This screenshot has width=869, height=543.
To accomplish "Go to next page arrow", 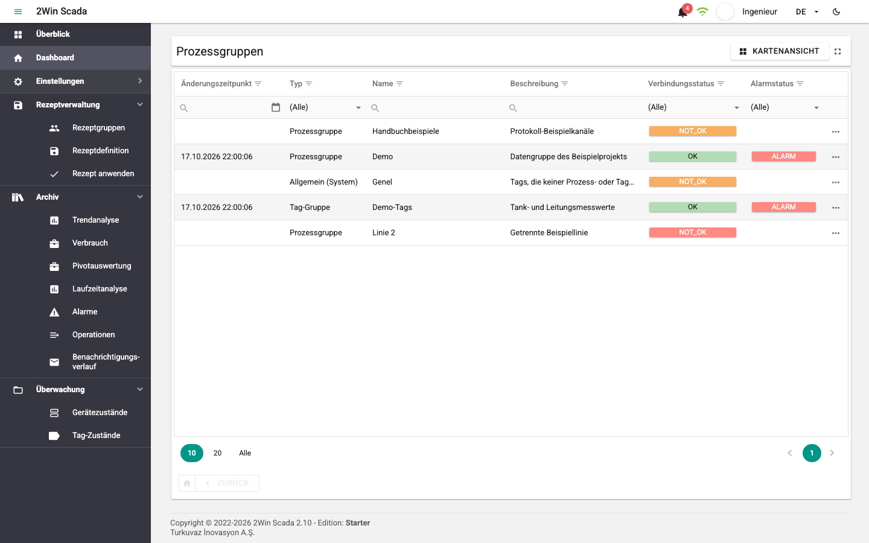I will click(x=832, y=453).
